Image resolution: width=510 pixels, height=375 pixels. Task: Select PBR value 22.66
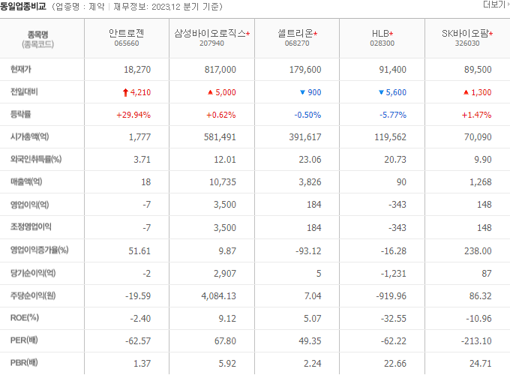coord(395,363)
